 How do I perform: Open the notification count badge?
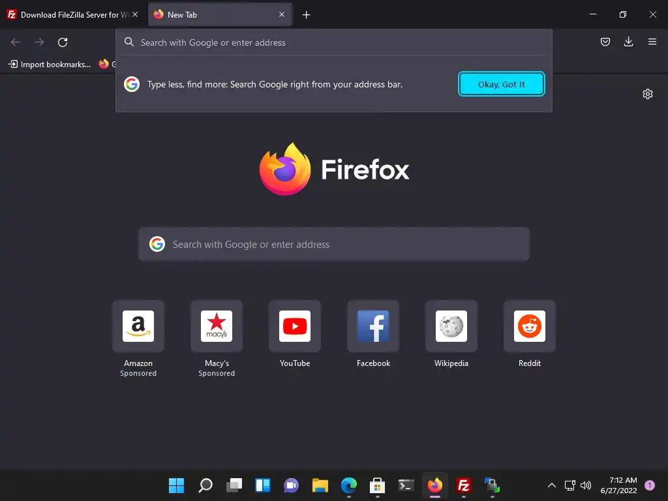(649, 485)
